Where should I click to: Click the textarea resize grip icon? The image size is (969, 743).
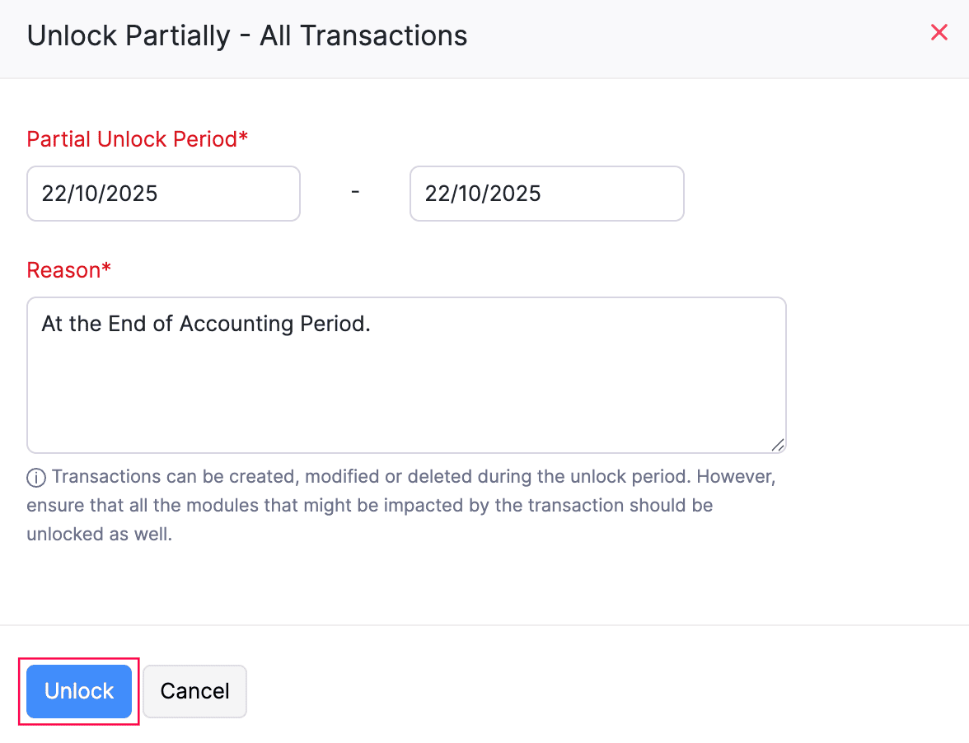(x=778, y=445)
